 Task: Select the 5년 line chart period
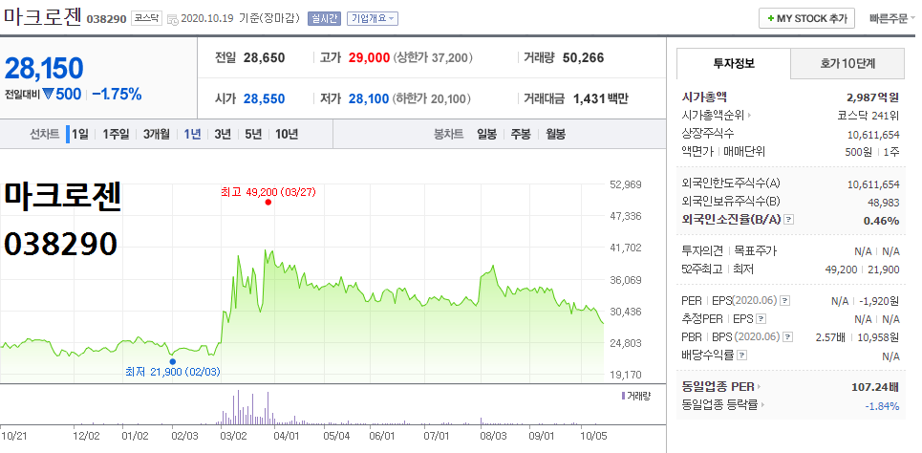pyautogui.click(x=253, y=134)
